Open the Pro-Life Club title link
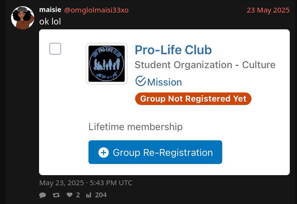The height and width of the screenshot is (204, 297). click(173, 50)
